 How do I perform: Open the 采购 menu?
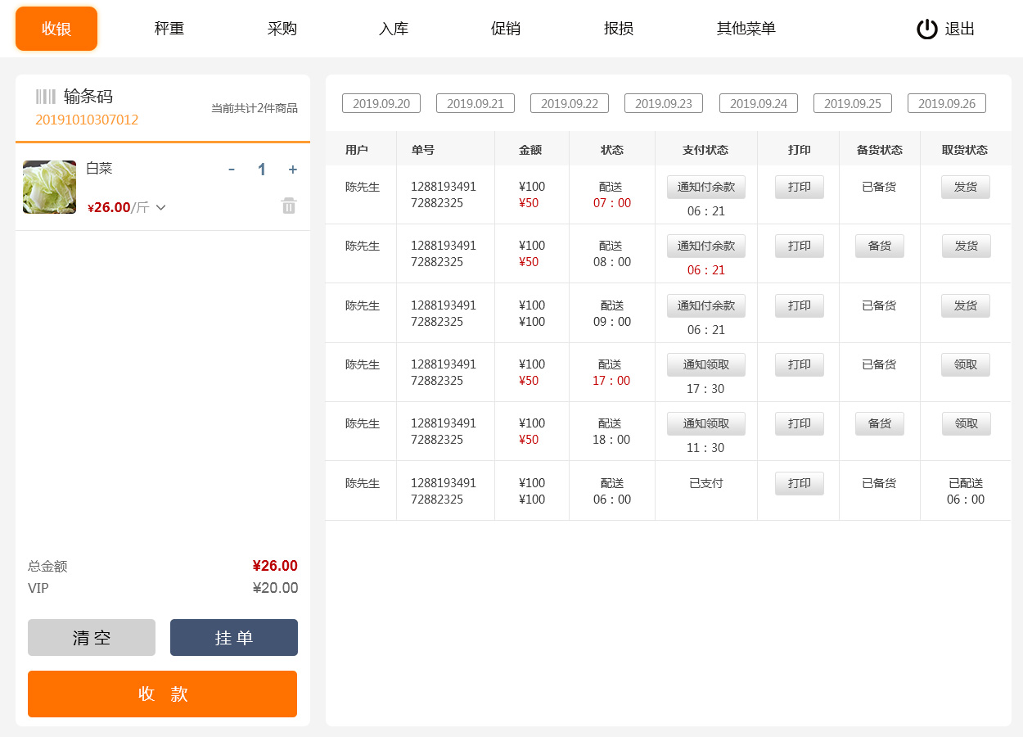point(282,29)
